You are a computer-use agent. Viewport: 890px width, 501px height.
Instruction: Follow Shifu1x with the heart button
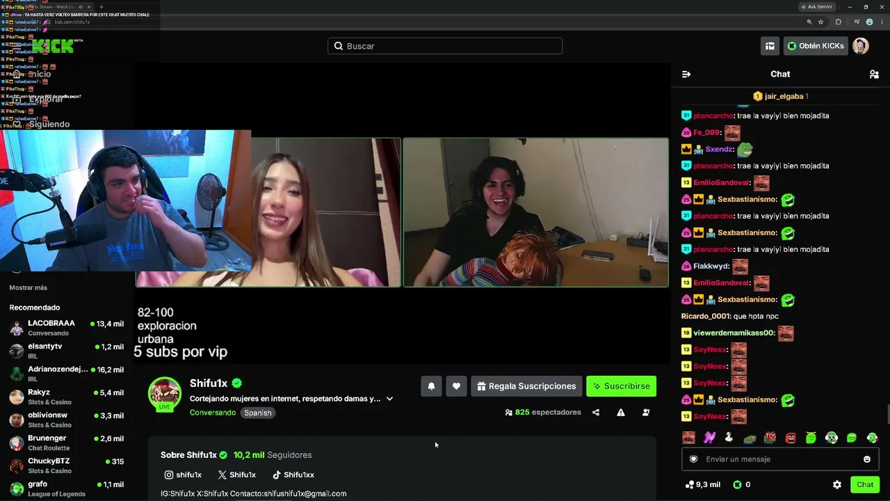(x=456, y=386)
